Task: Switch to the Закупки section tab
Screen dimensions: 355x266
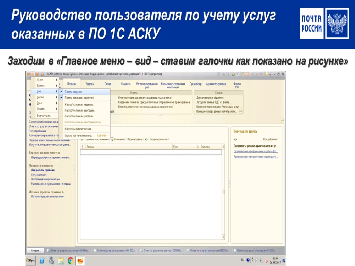Action: (x=90, y=84)
